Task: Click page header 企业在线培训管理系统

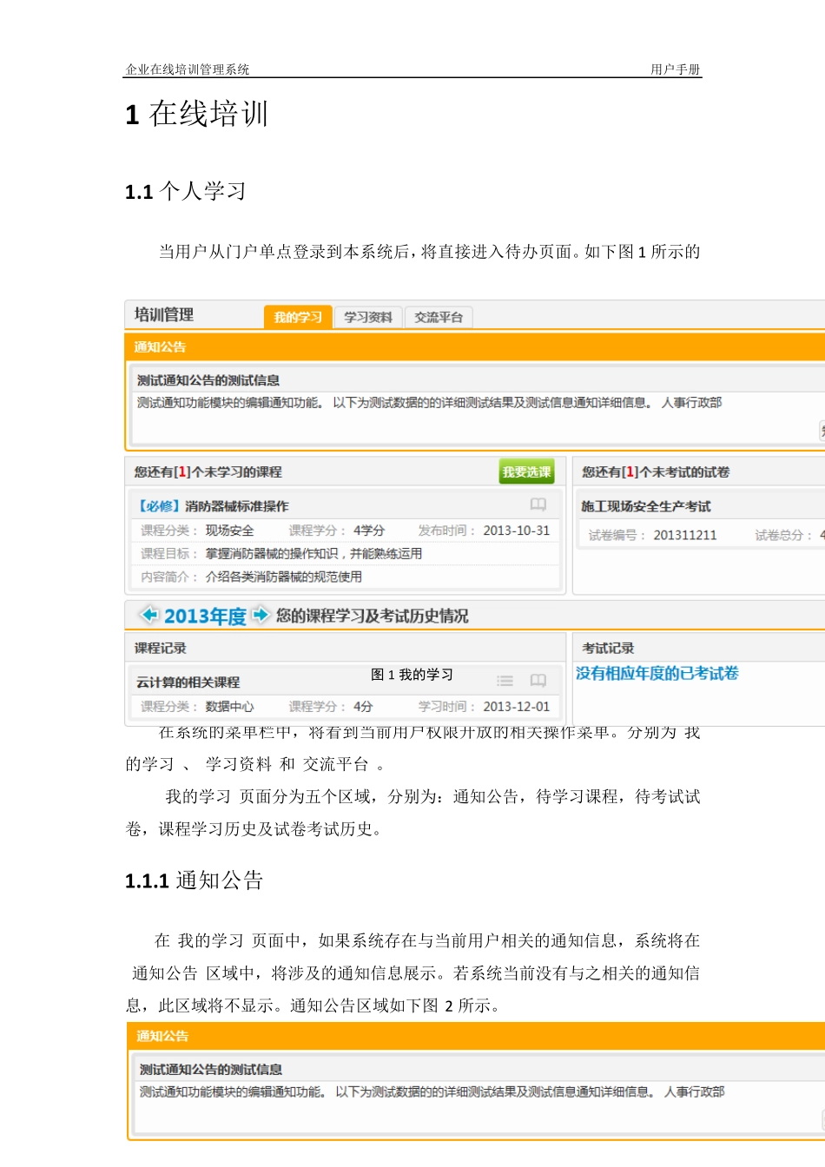Action: point(188,69)
